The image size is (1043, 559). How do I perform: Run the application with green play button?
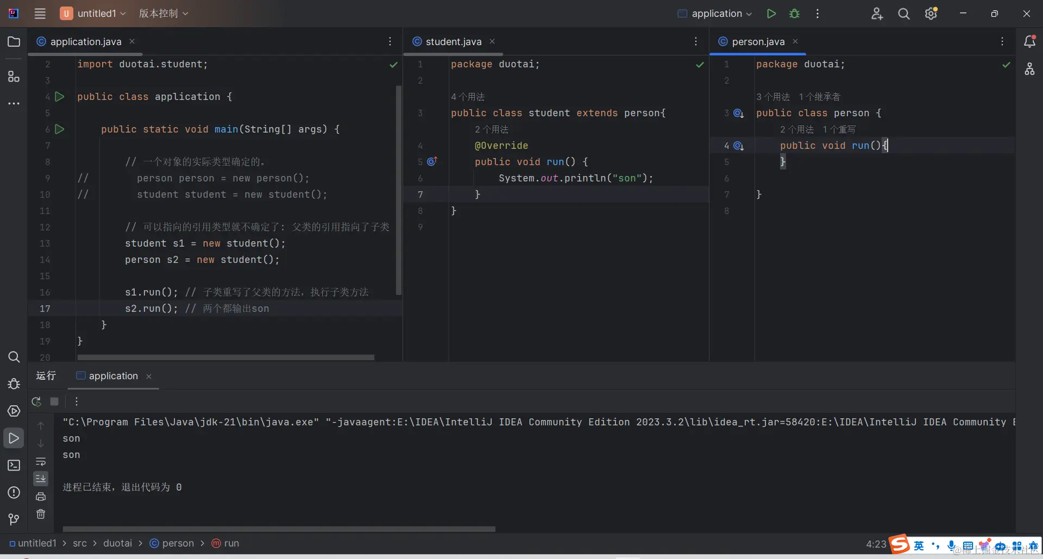coord(771,14)
